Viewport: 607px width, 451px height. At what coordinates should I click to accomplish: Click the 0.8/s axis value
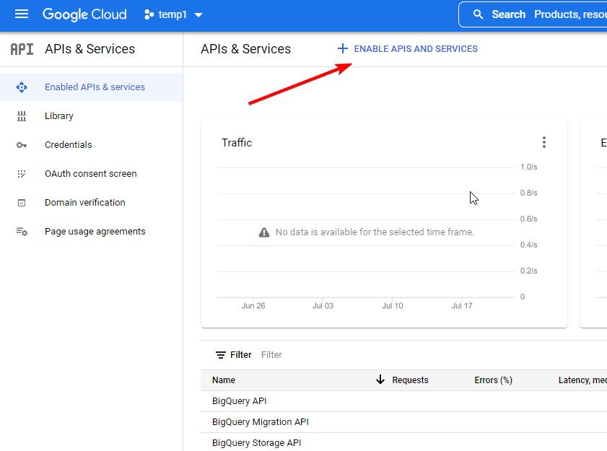point(528,193)
